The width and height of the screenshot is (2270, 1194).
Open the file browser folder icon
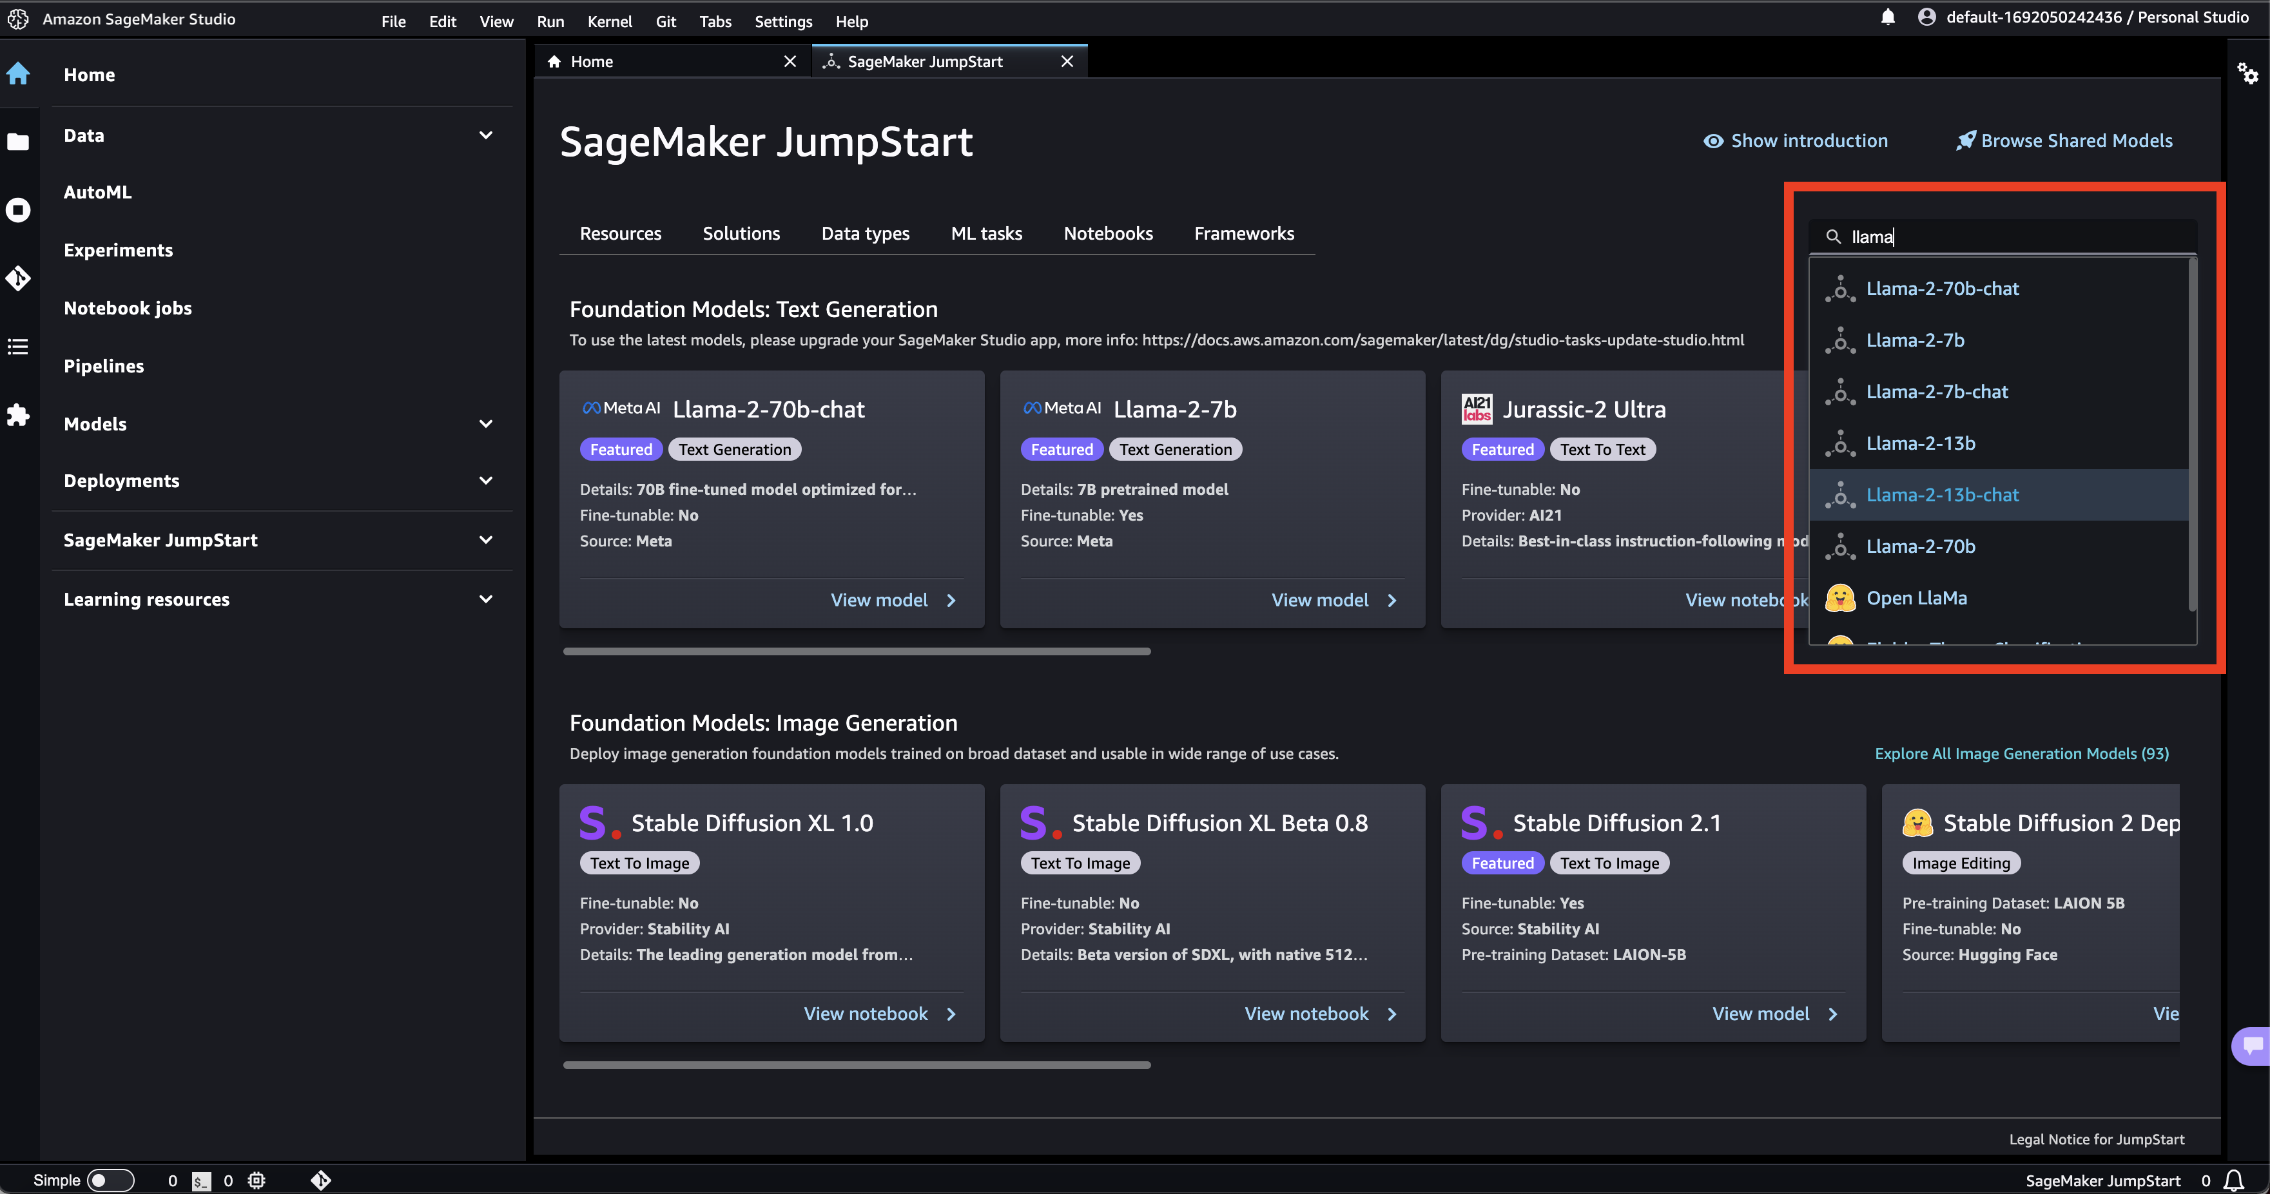(19, 142)
